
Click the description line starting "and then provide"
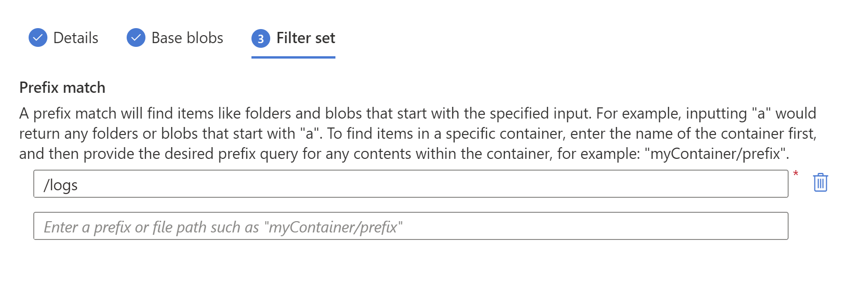[x=404, y=154]
